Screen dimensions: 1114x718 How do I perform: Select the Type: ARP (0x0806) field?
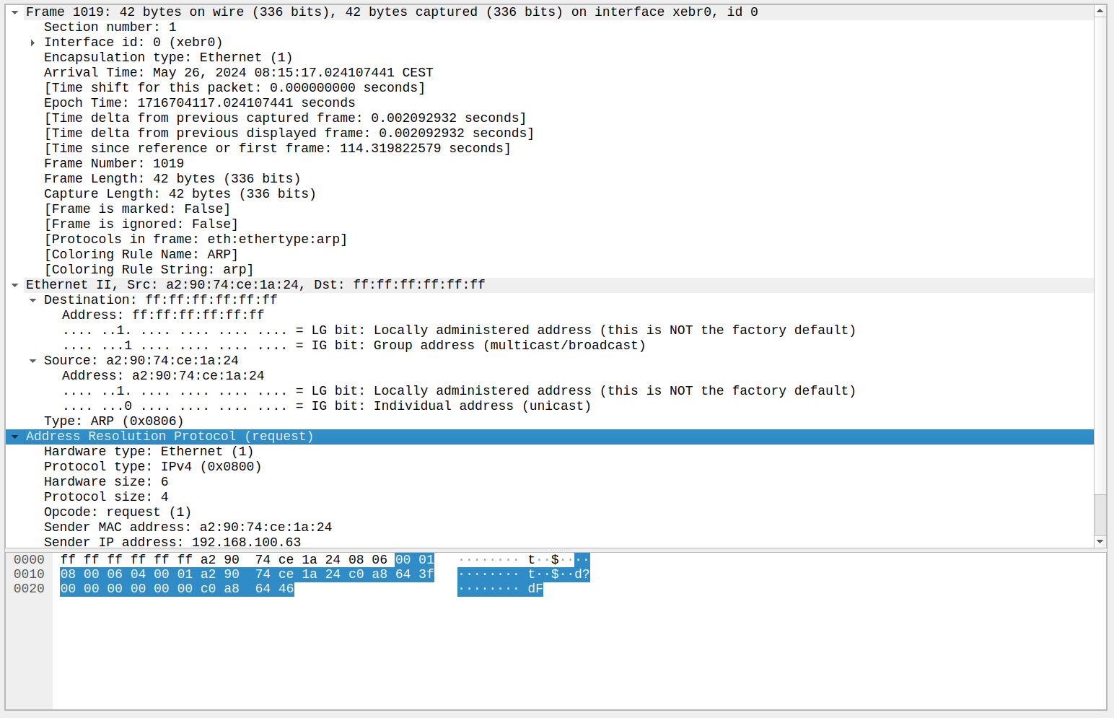[x=114, y=421]
